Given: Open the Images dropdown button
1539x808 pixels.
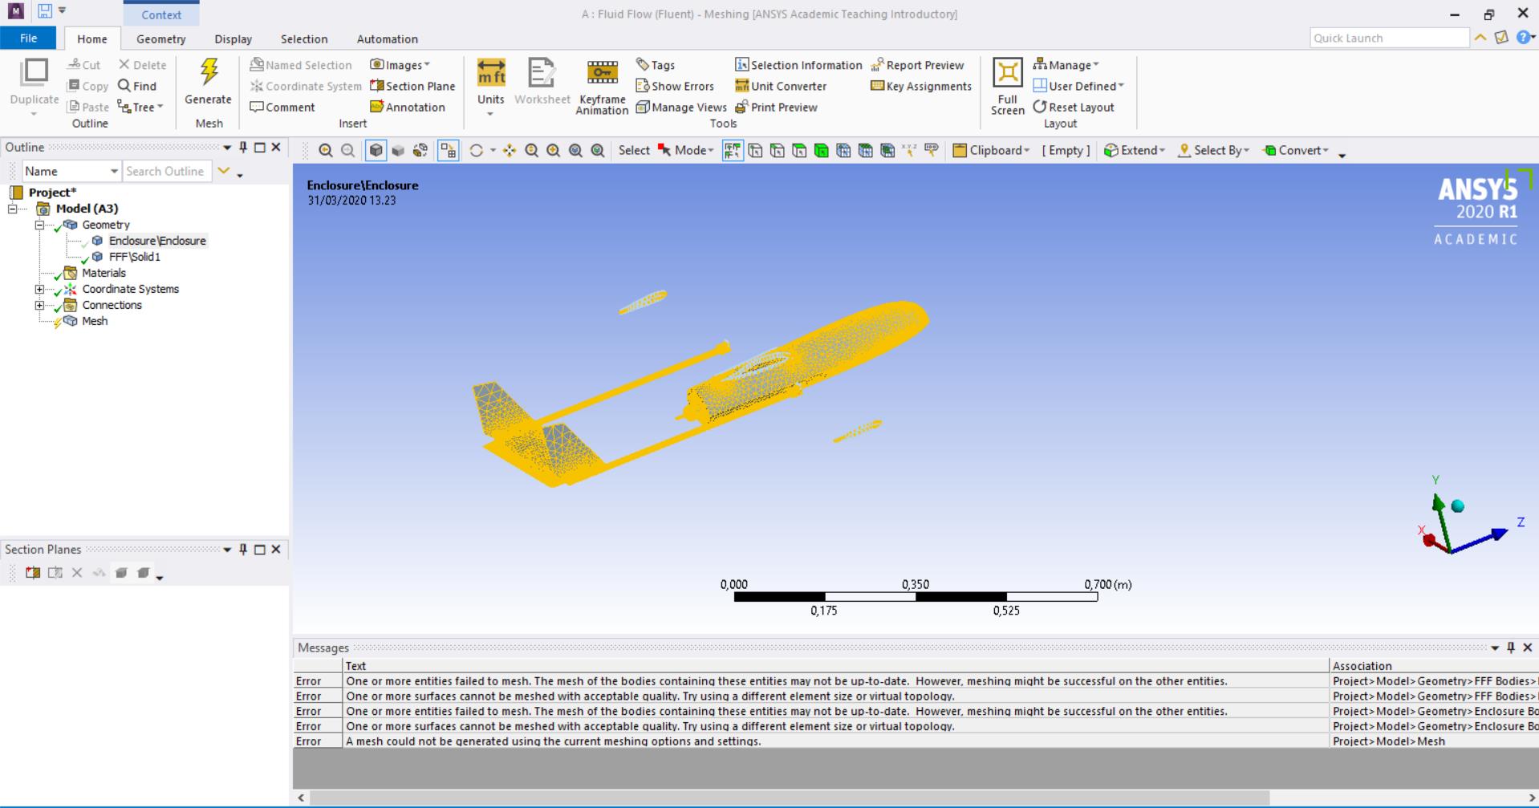Looking at the screenshot, I should tap(400, 65).
